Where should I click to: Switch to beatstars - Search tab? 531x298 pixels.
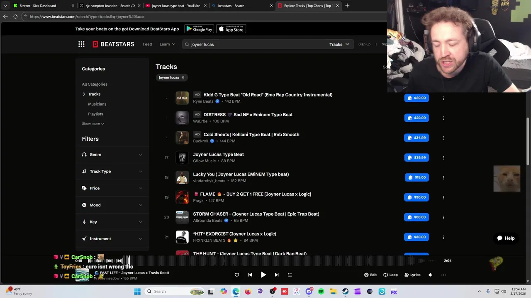click(242, 6)
